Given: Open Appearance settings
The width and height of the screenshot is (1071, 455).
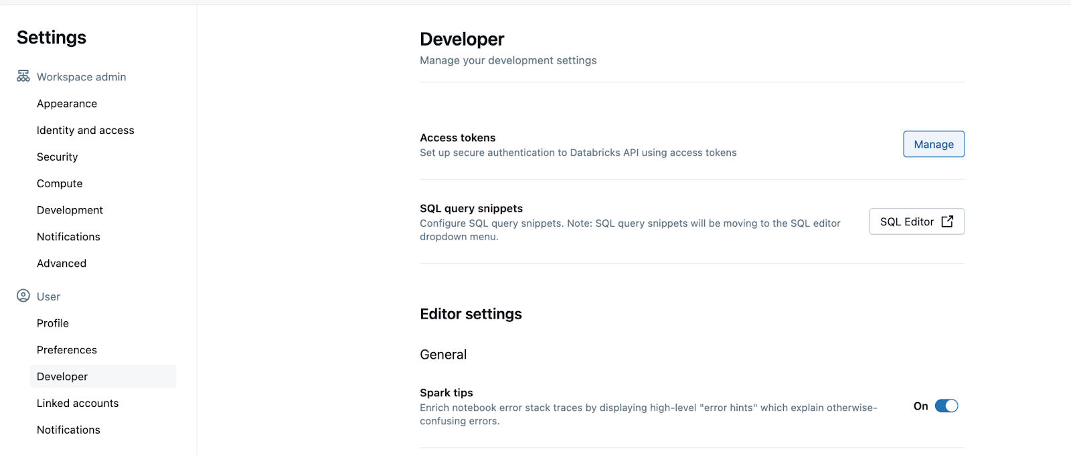Looking at the screenshot, I should [x=67, y=104].
